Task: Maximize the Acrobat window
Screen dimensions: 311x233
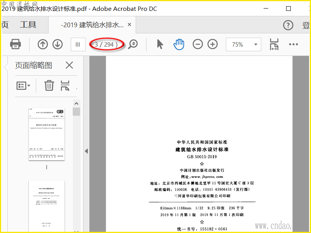Action: [288, 9]
